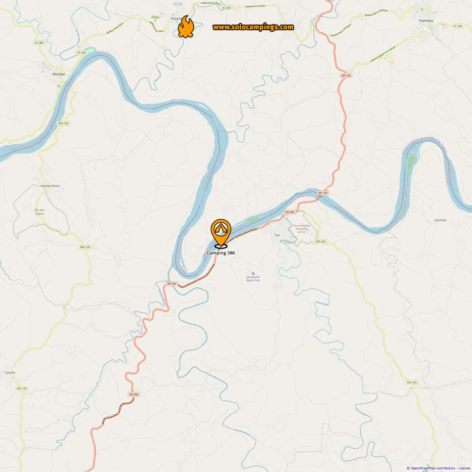Click the ERS-324 road shield near Iraí
The image size is (472, 472).
pos(321,241)
